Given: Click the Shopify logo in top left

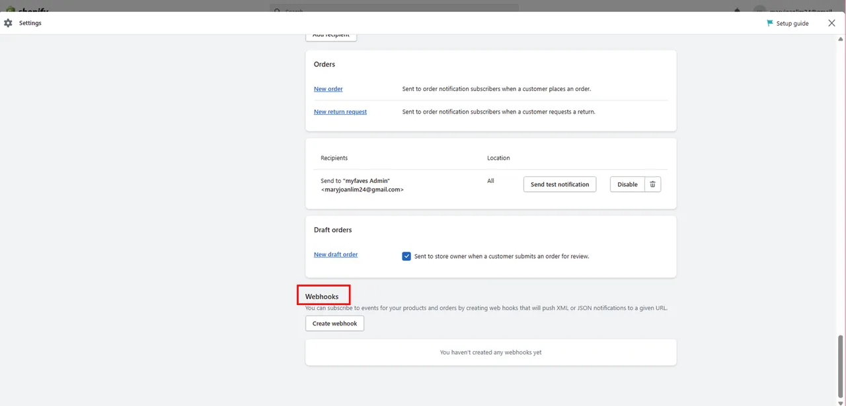Looking at the screenshot, I should pos(26,10).
